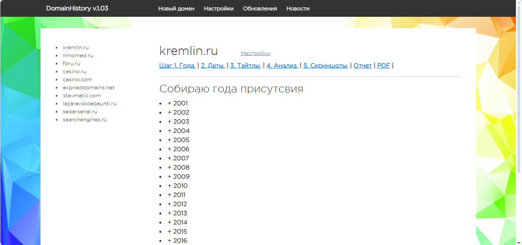Open expireddomains.net from the sidebar
This screenshot has height=245, width=522.
(89, 88)
